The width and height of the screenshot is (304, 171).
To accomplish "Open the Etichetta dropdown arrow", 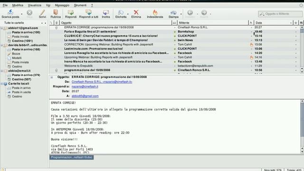I will (x=128, y=14).
